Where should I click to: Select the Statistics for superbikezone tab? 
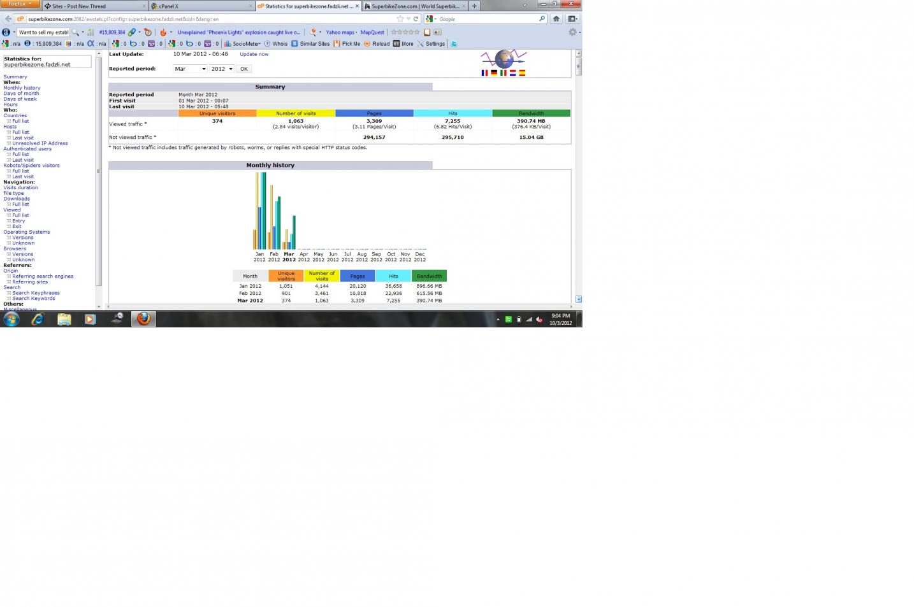click(308, 6)
